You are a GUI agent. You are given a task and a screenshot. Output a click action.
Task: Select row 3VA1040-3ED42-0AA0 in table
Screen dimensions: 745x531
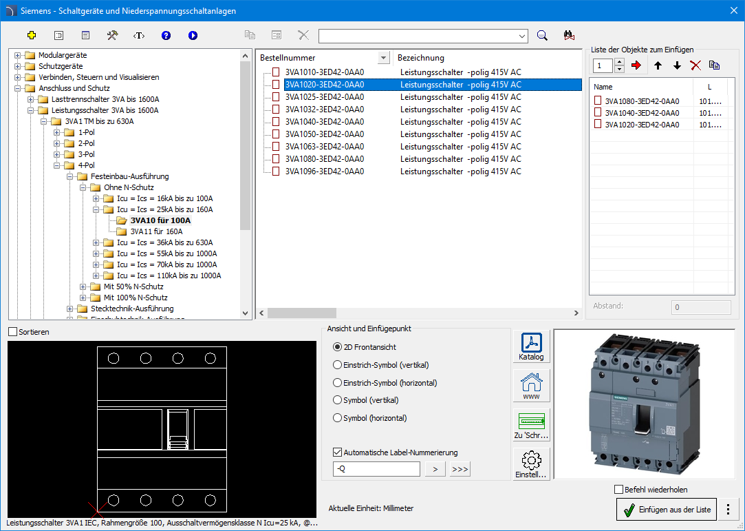click(420, 122)
